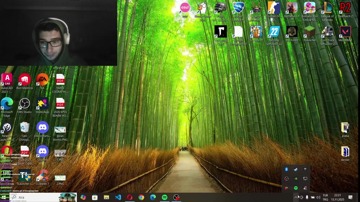
Task: Open Microsoft Store from the taskbar
Action: tap(95, 198)
